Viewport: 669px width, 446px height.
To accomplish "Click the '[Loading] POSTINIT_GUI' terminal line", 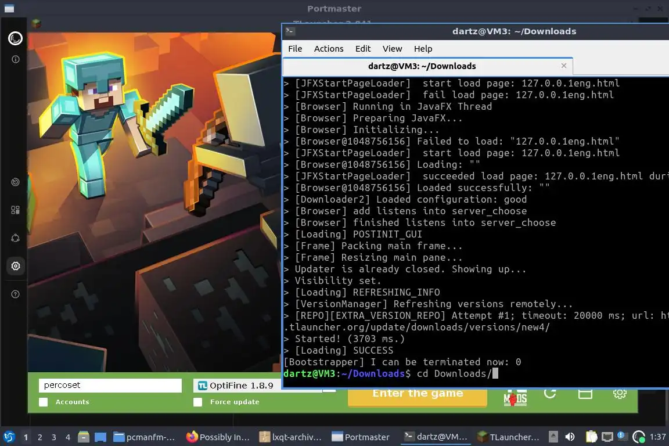I will coord(353,234).
